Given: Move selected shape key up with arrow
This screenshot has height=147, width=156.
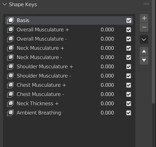Looking at the screenshot, I should click(x=144, y=51).
